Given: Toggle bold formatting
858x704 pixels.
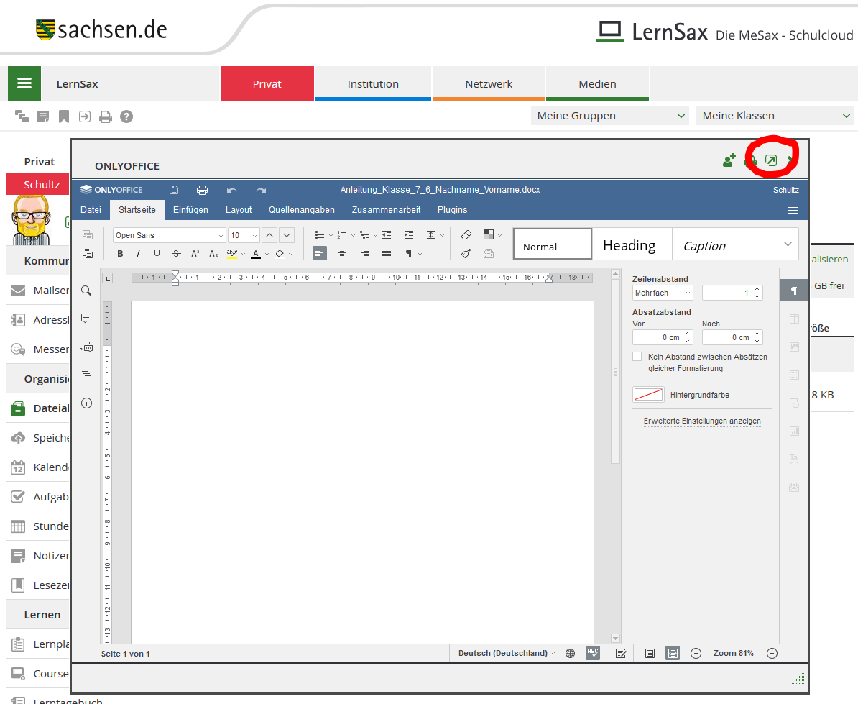Looking at the screenshot, I should [120, 253].
